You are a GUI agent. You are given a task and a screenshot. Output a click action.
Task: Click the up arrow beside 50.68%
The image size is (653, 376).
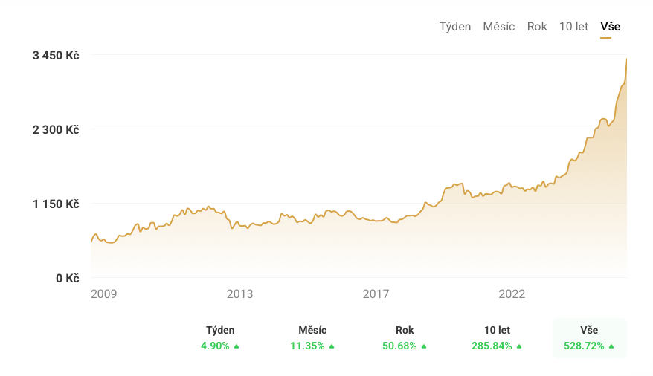pos(424,346)
